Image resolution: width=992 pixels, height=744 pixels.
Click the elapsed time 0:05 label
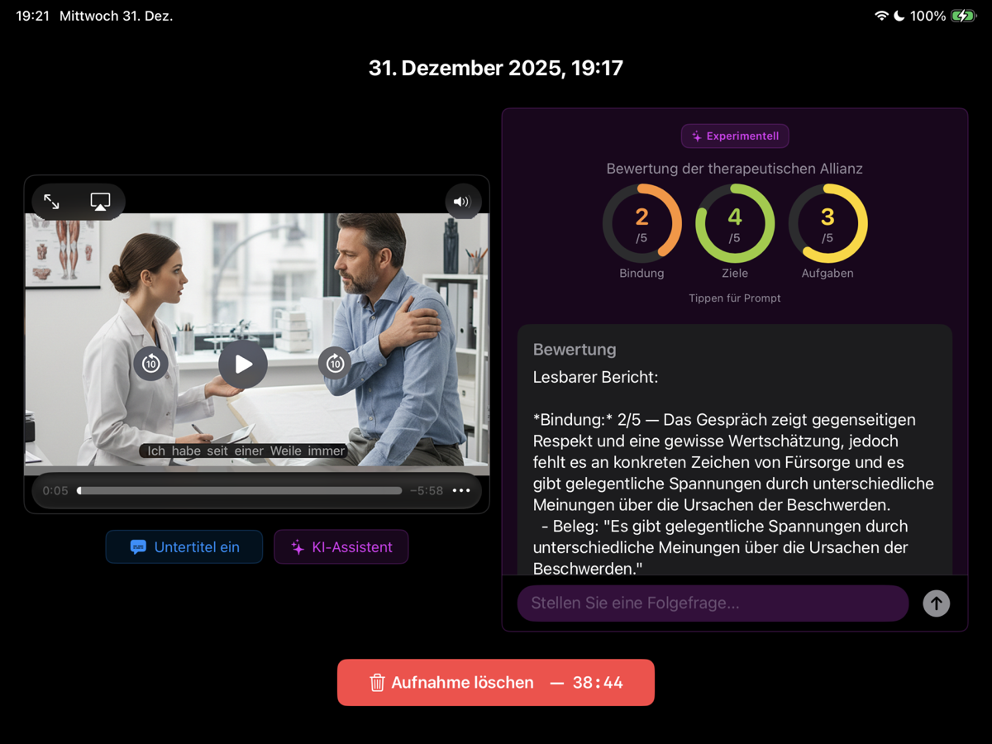(55, 490)
